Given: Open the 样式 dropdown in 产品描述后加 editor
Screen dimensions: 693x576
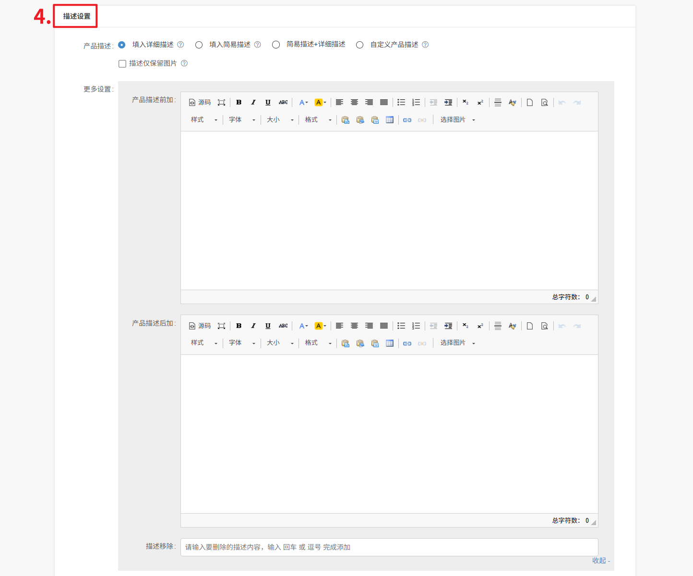Looking at the screenshot, I should (x=204, y=343).
